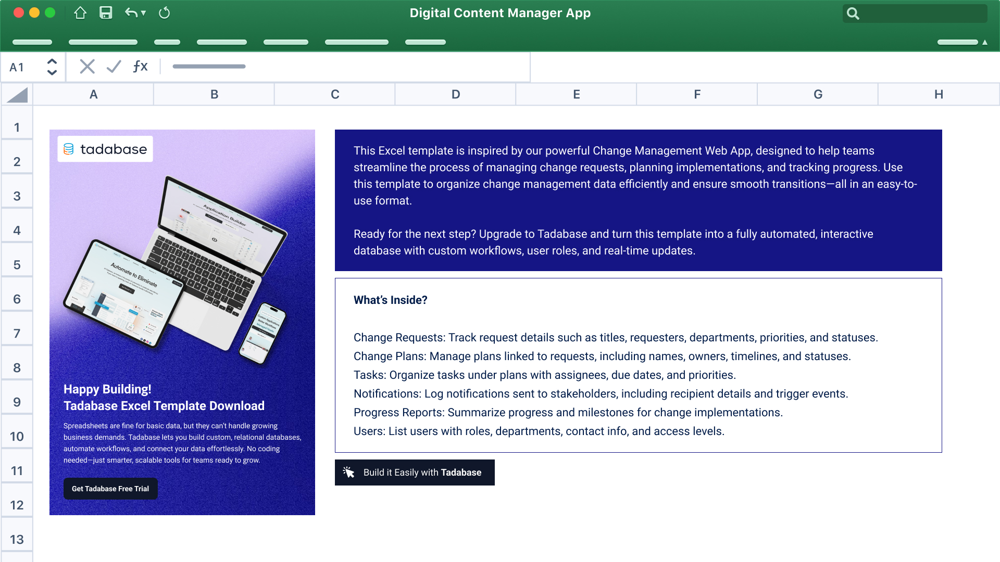Click the Redo circular arrow icon
The image size is (1000, 562).
tap(164, 13)
